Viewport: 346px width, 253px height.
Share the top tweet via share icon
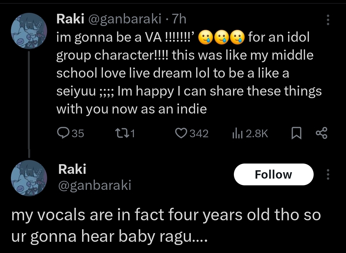coord(321,133)
